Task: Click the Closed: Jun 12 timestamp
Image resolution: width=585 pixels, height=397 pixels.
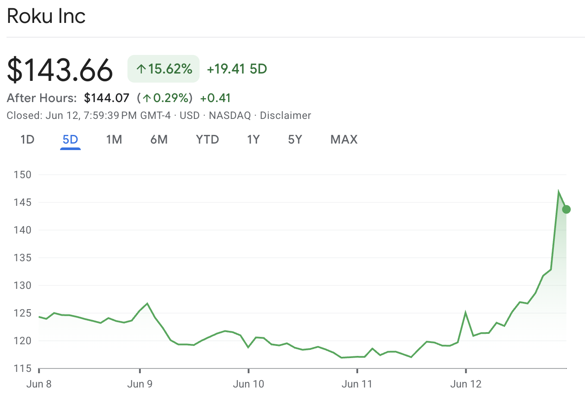Action: tap(89, 115)
